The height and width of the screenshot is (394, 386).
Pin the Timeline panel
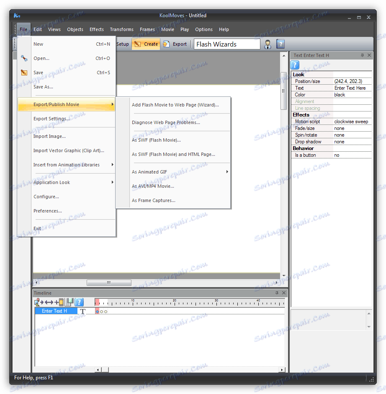point(277,293)
